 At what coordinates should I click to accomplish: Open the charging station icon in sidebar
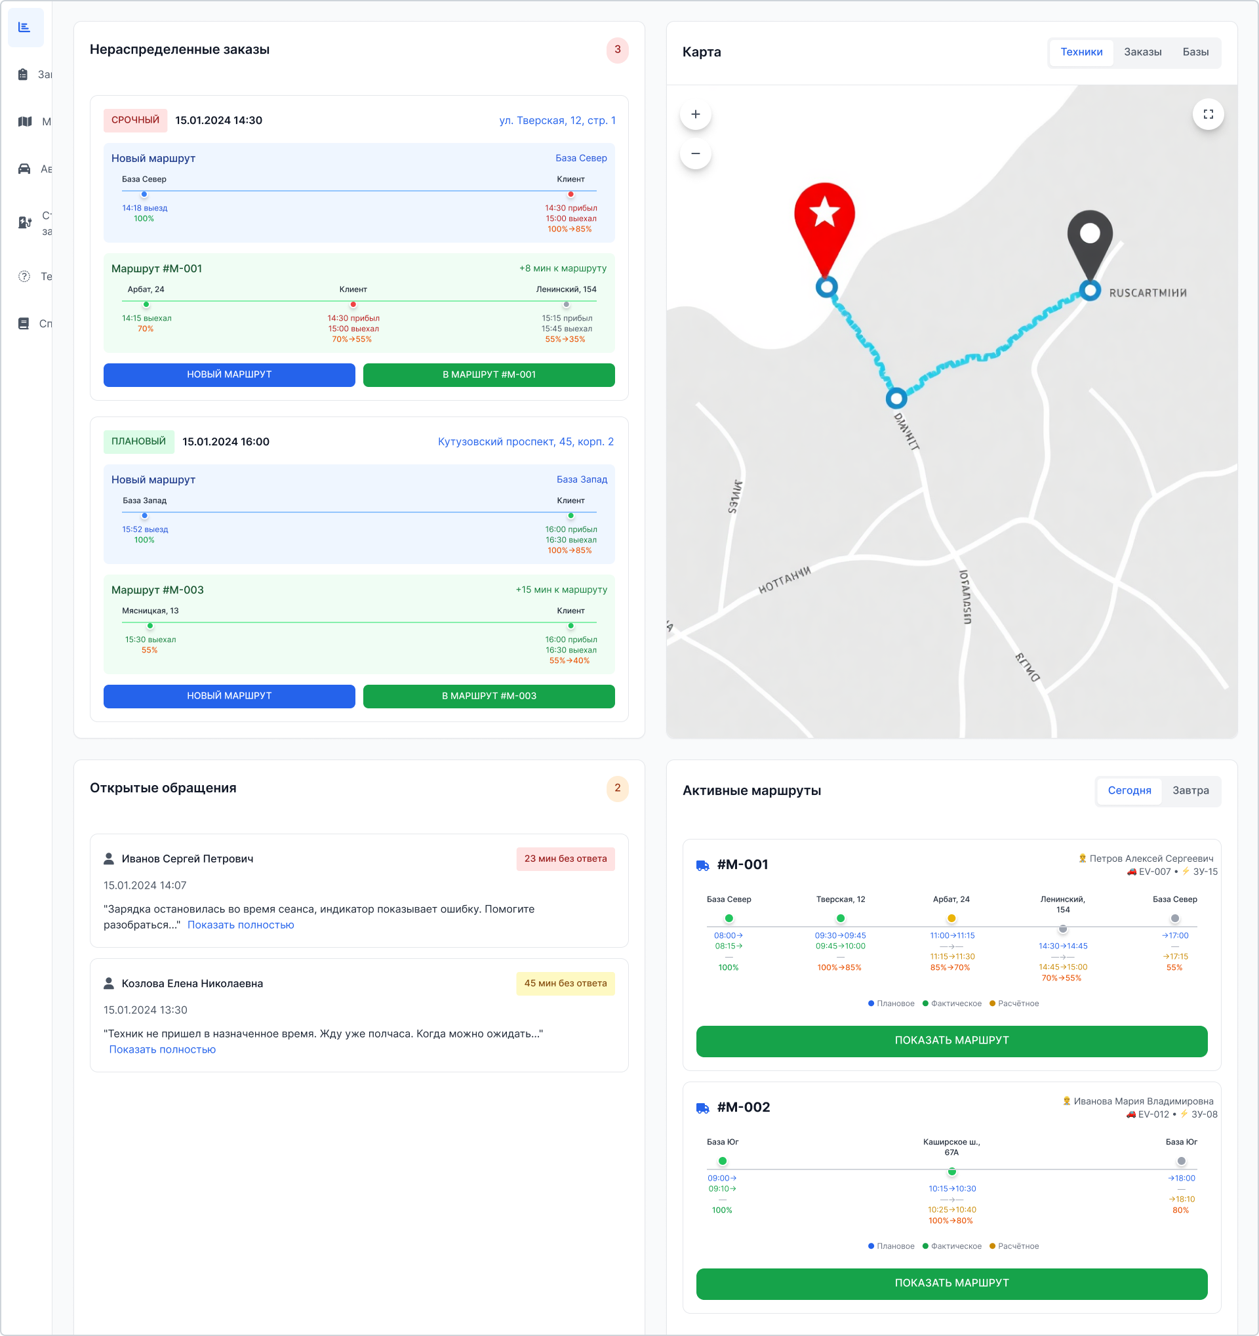25,222
